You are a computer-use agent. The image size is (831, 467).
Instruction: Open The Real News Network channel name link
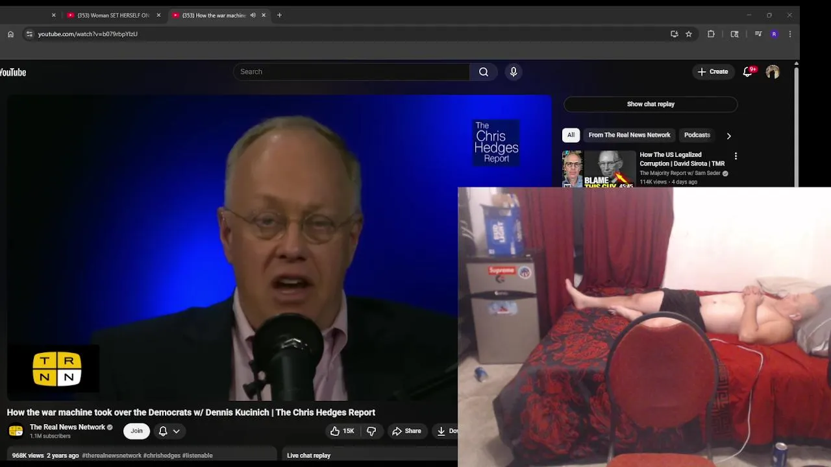(68, 427)
